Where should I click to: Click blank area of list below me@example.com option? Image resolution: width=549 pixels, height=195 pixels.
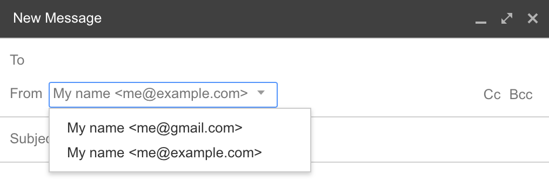click(180, 167)
